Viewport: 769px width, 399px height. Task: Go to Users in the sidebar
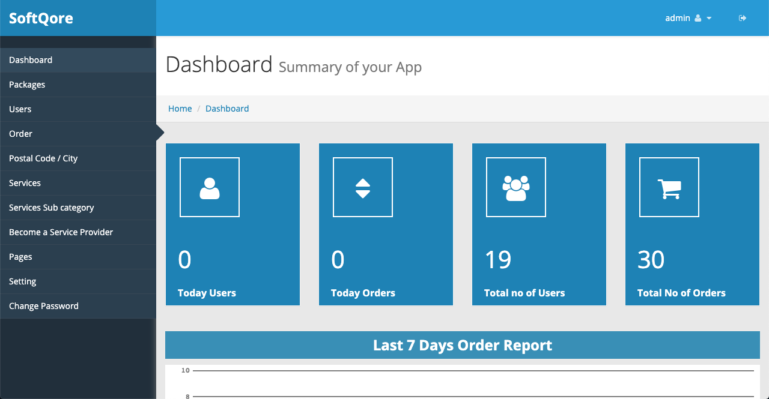[x=78, y=109]
